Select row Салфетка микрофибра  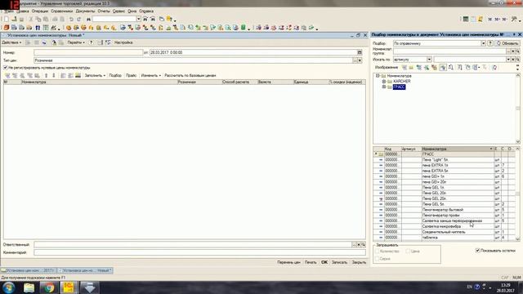point(445,226)
